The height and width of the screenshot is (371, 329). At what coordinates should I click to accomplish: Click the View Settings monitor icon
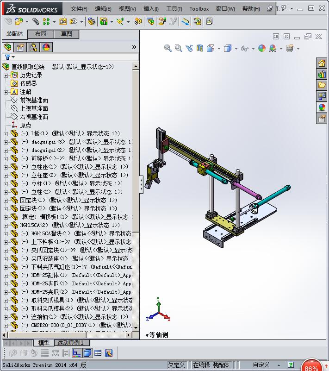(x=290, y=48)
